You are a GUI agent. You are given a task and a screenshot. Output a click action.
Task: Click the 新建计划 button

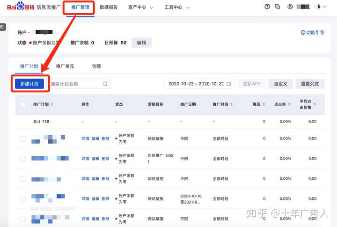pos(29,84)
